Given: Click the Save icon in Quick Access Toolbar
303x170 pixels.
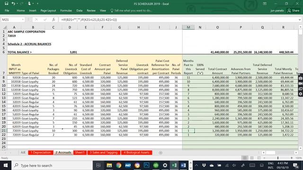Looking at the screenshot, I should 6,3.
